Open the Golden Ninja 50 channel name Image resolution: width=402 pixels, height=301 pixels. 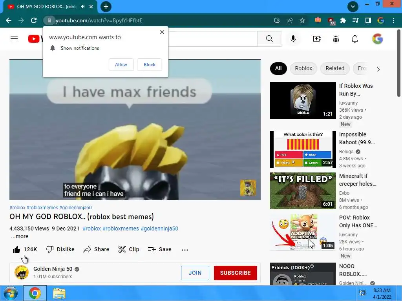pos(53,269)
